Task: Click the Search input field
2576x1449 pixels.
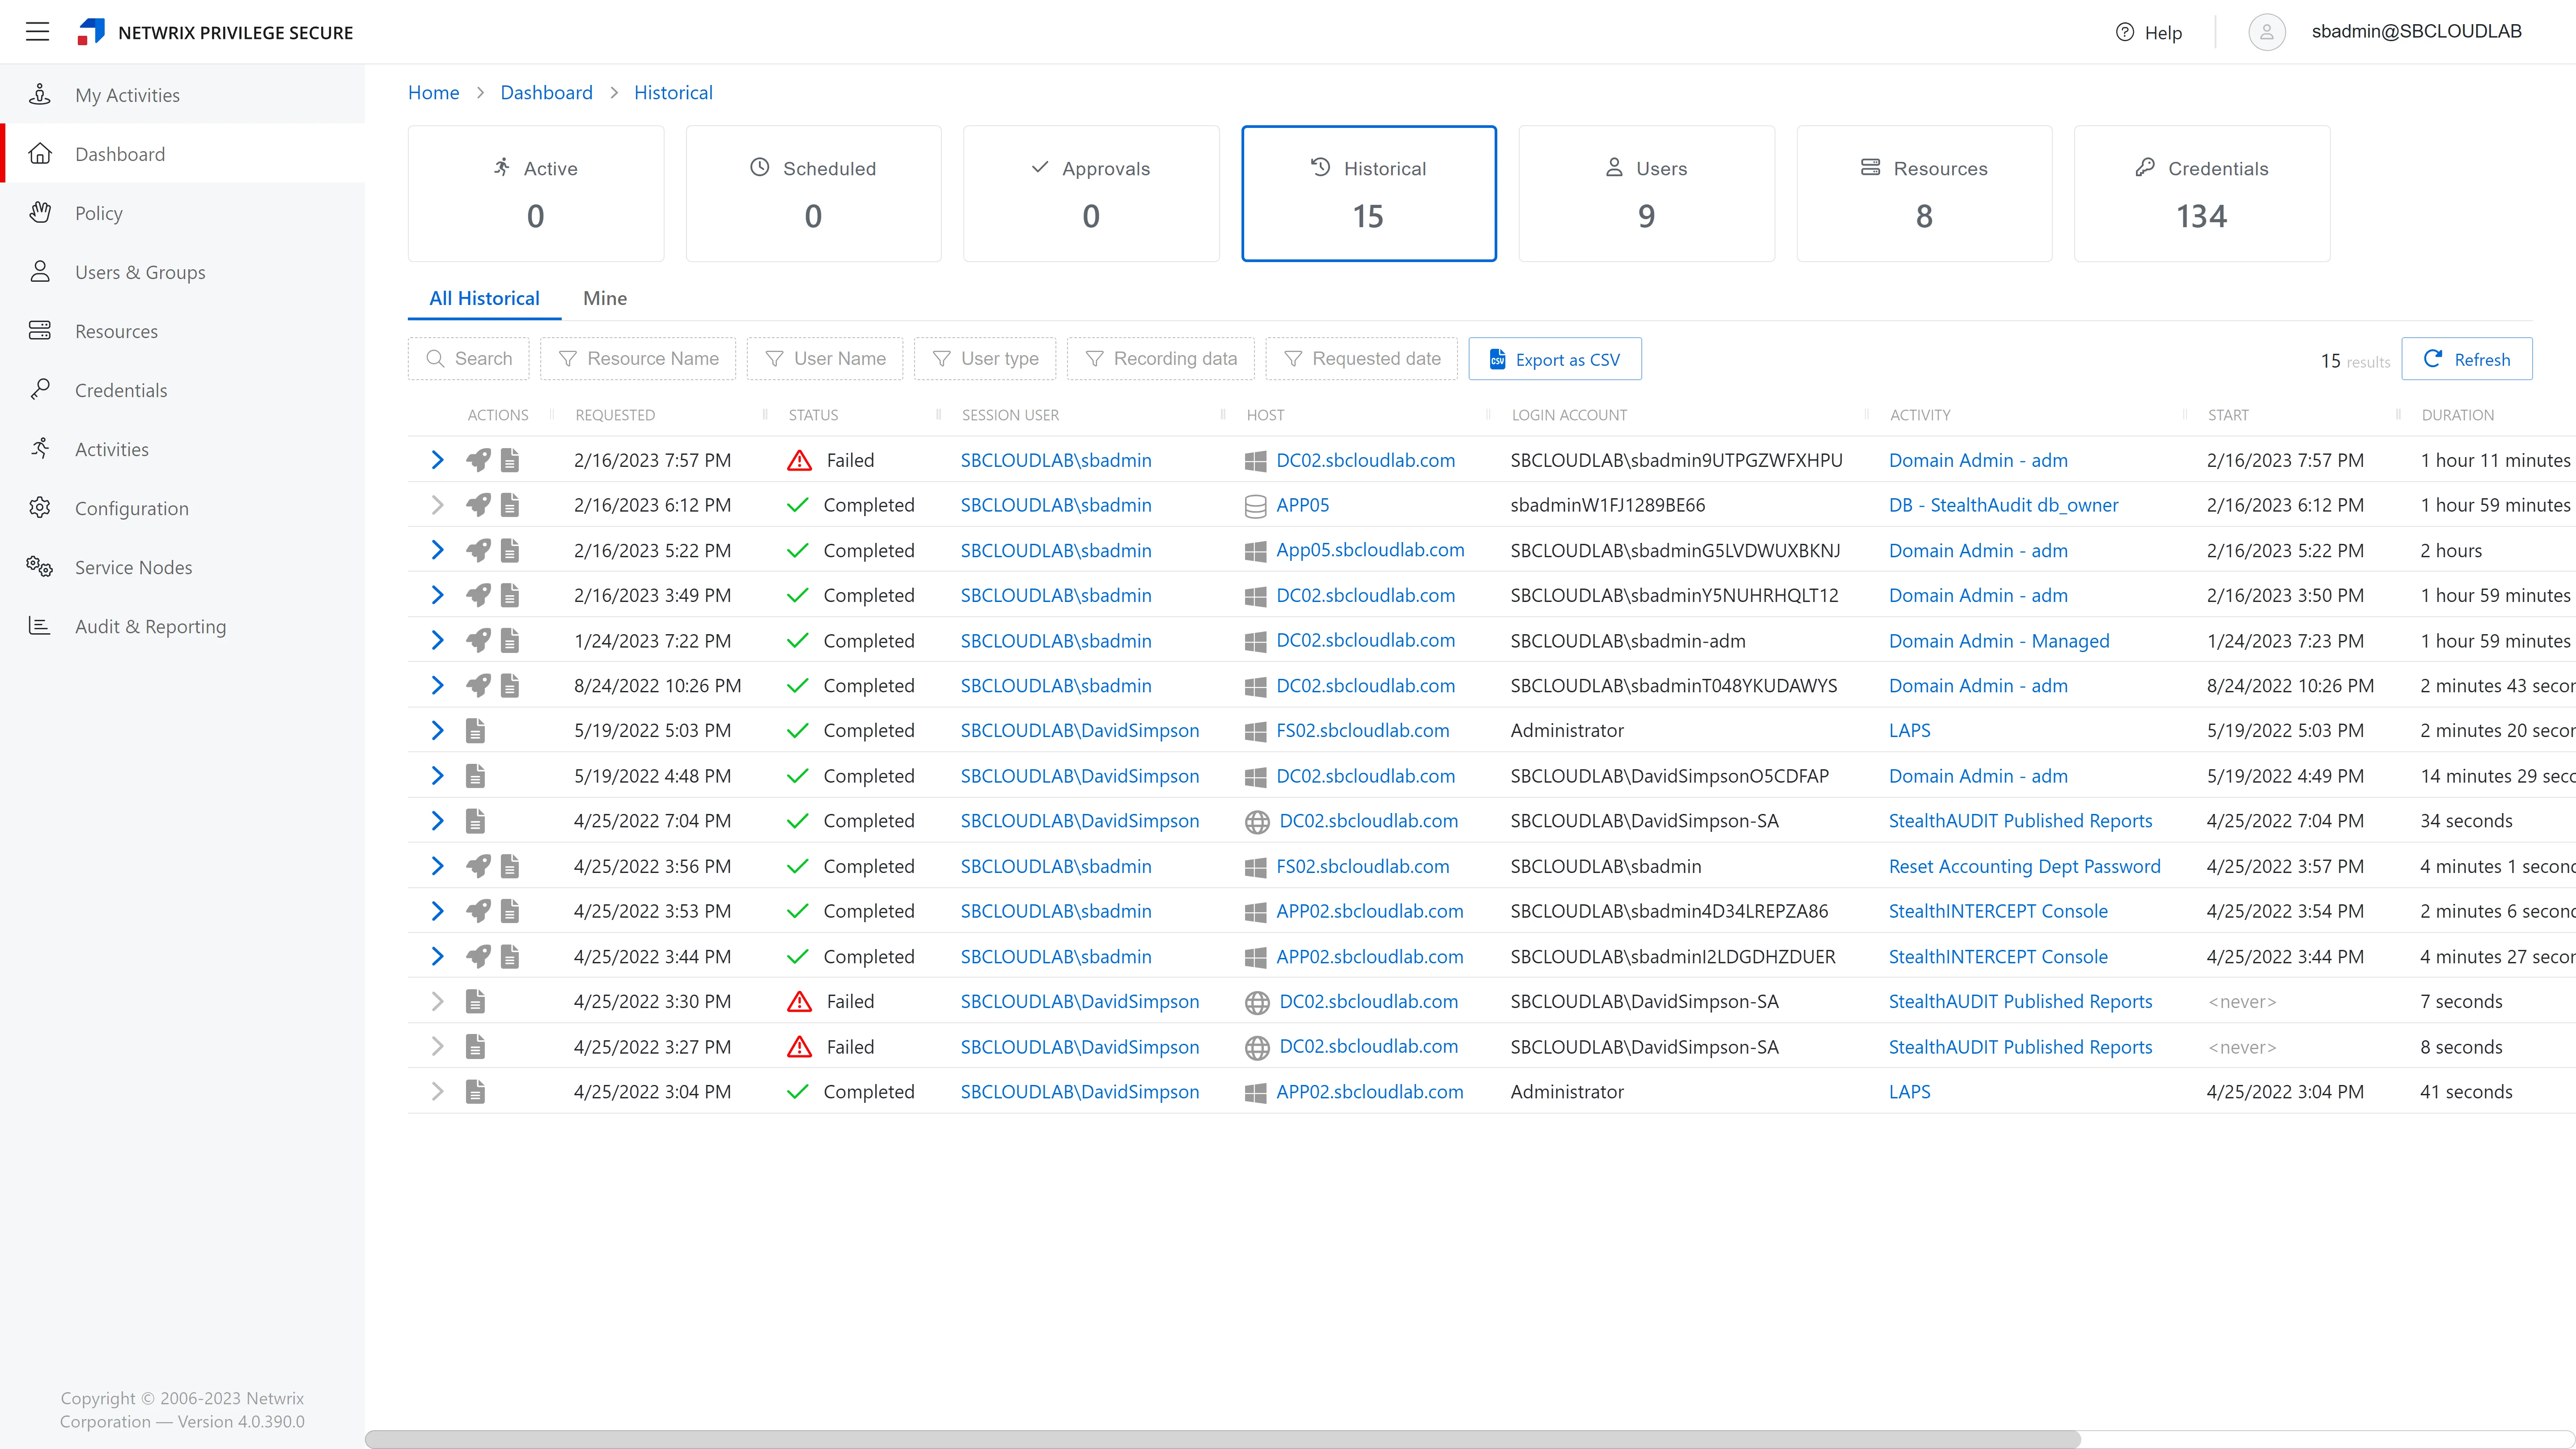Action: pos(468,359)
